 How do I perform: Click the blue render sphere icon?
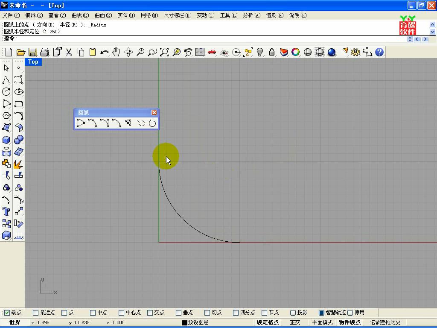click(331, 52)
